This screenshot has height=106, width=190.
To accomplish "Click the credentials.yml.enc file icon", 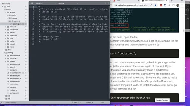I will tap(8, 73).
